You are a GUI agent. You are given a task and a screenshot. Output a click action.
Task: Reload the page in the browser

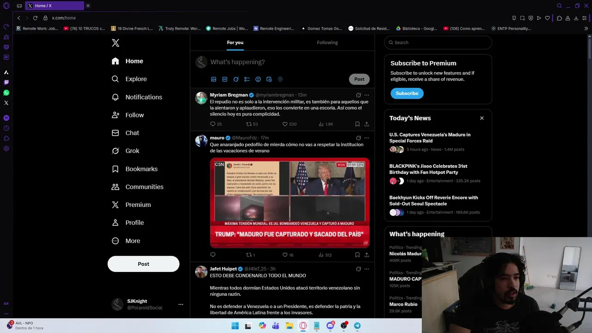35,18
